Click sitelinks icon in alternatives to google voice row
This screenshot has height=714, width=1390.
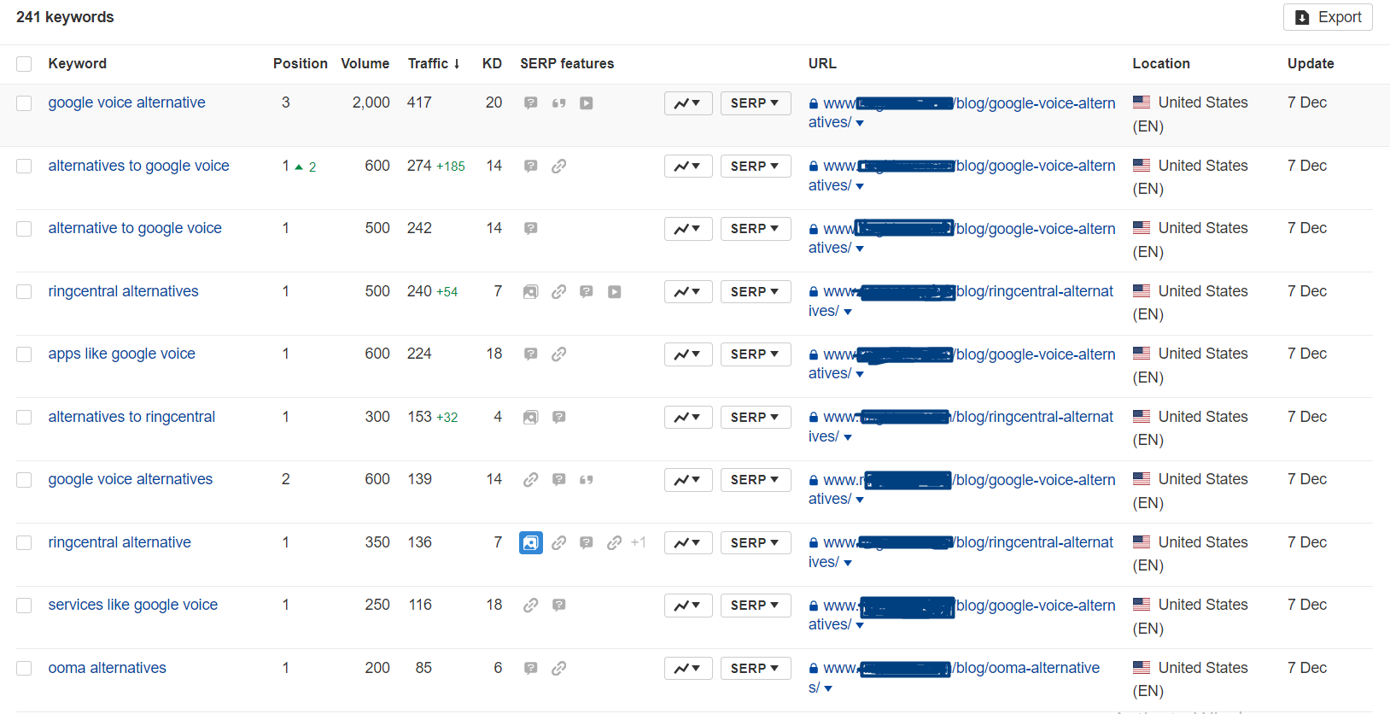click(558, 167)
